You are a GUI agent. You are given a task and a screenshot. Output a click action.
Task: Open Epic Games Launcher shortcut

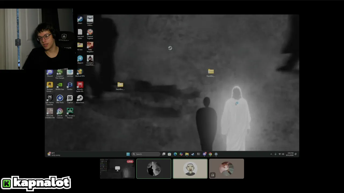coord(50,100)
